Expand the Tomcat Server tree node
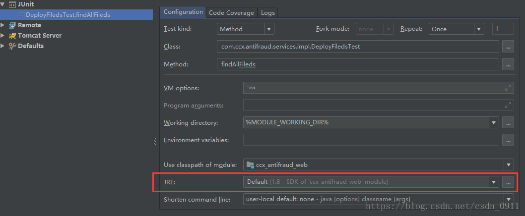This screenshot has width=525, height=216. [2, 36]
